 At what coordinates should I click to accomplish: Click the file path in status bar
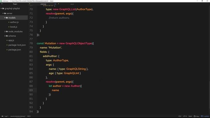point(18,116)
